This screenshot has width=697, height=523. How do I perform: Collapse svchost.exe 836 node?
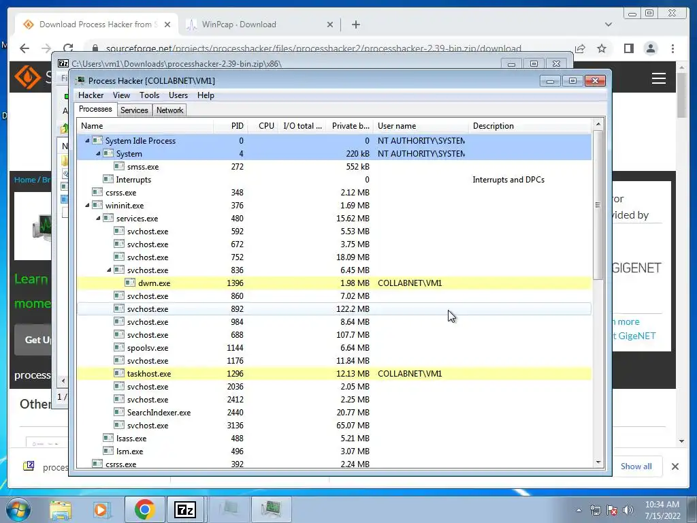(x=110, y=270)
